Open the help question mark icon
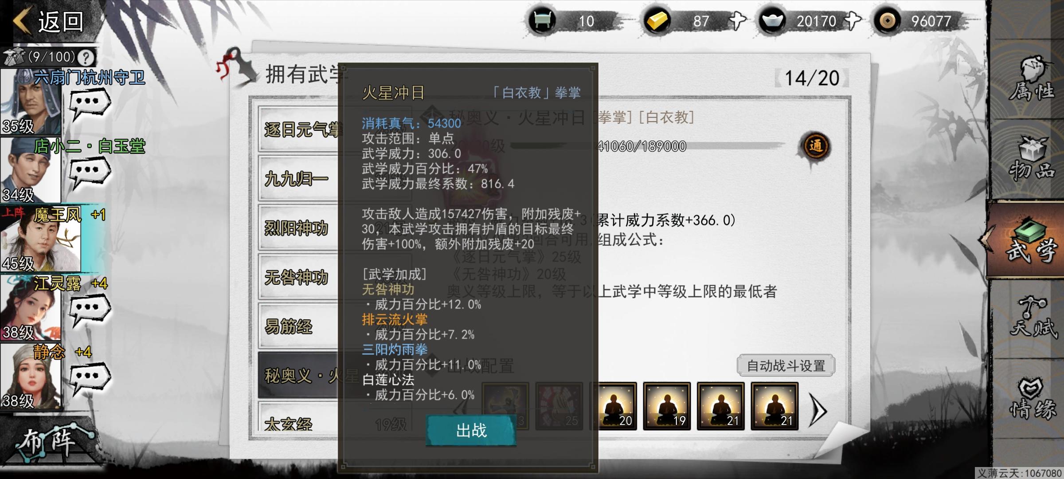 coord(86,57)
